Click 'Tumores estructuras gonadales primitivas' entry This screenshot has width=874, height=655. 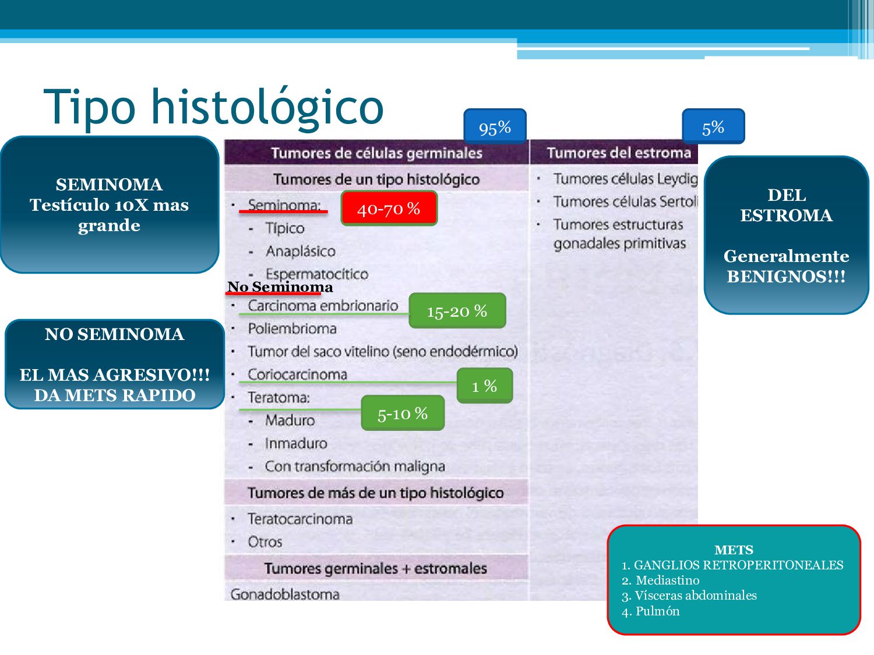tap(619, 234)
